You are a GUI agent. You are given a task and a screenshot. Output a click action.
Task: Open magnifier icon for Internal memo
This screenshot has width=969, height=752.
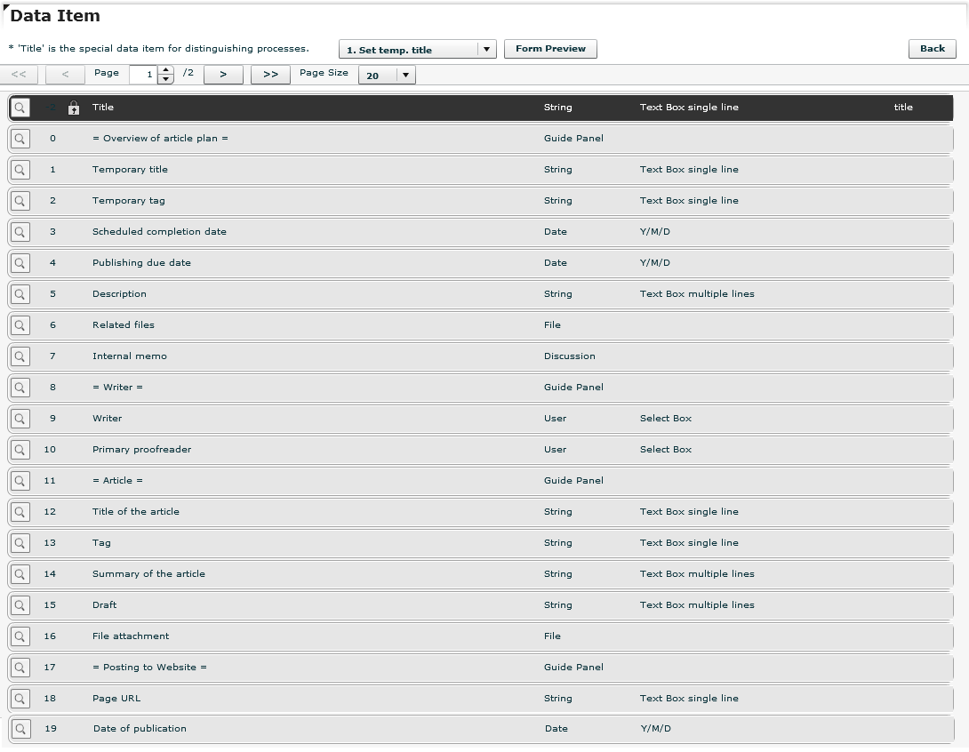(x=20, y=356)
